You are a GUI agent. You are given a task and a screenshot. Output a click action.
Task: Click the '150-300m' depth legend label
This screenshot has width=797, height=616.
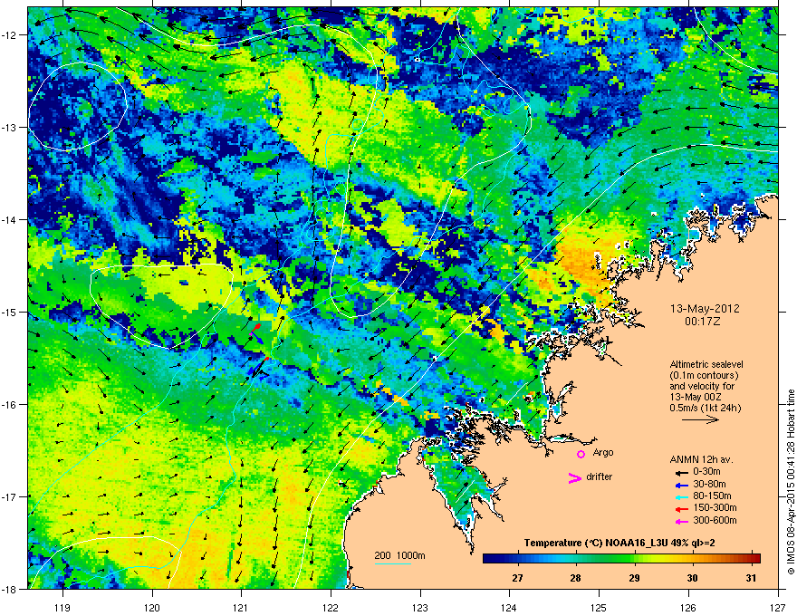click(715, 507)
